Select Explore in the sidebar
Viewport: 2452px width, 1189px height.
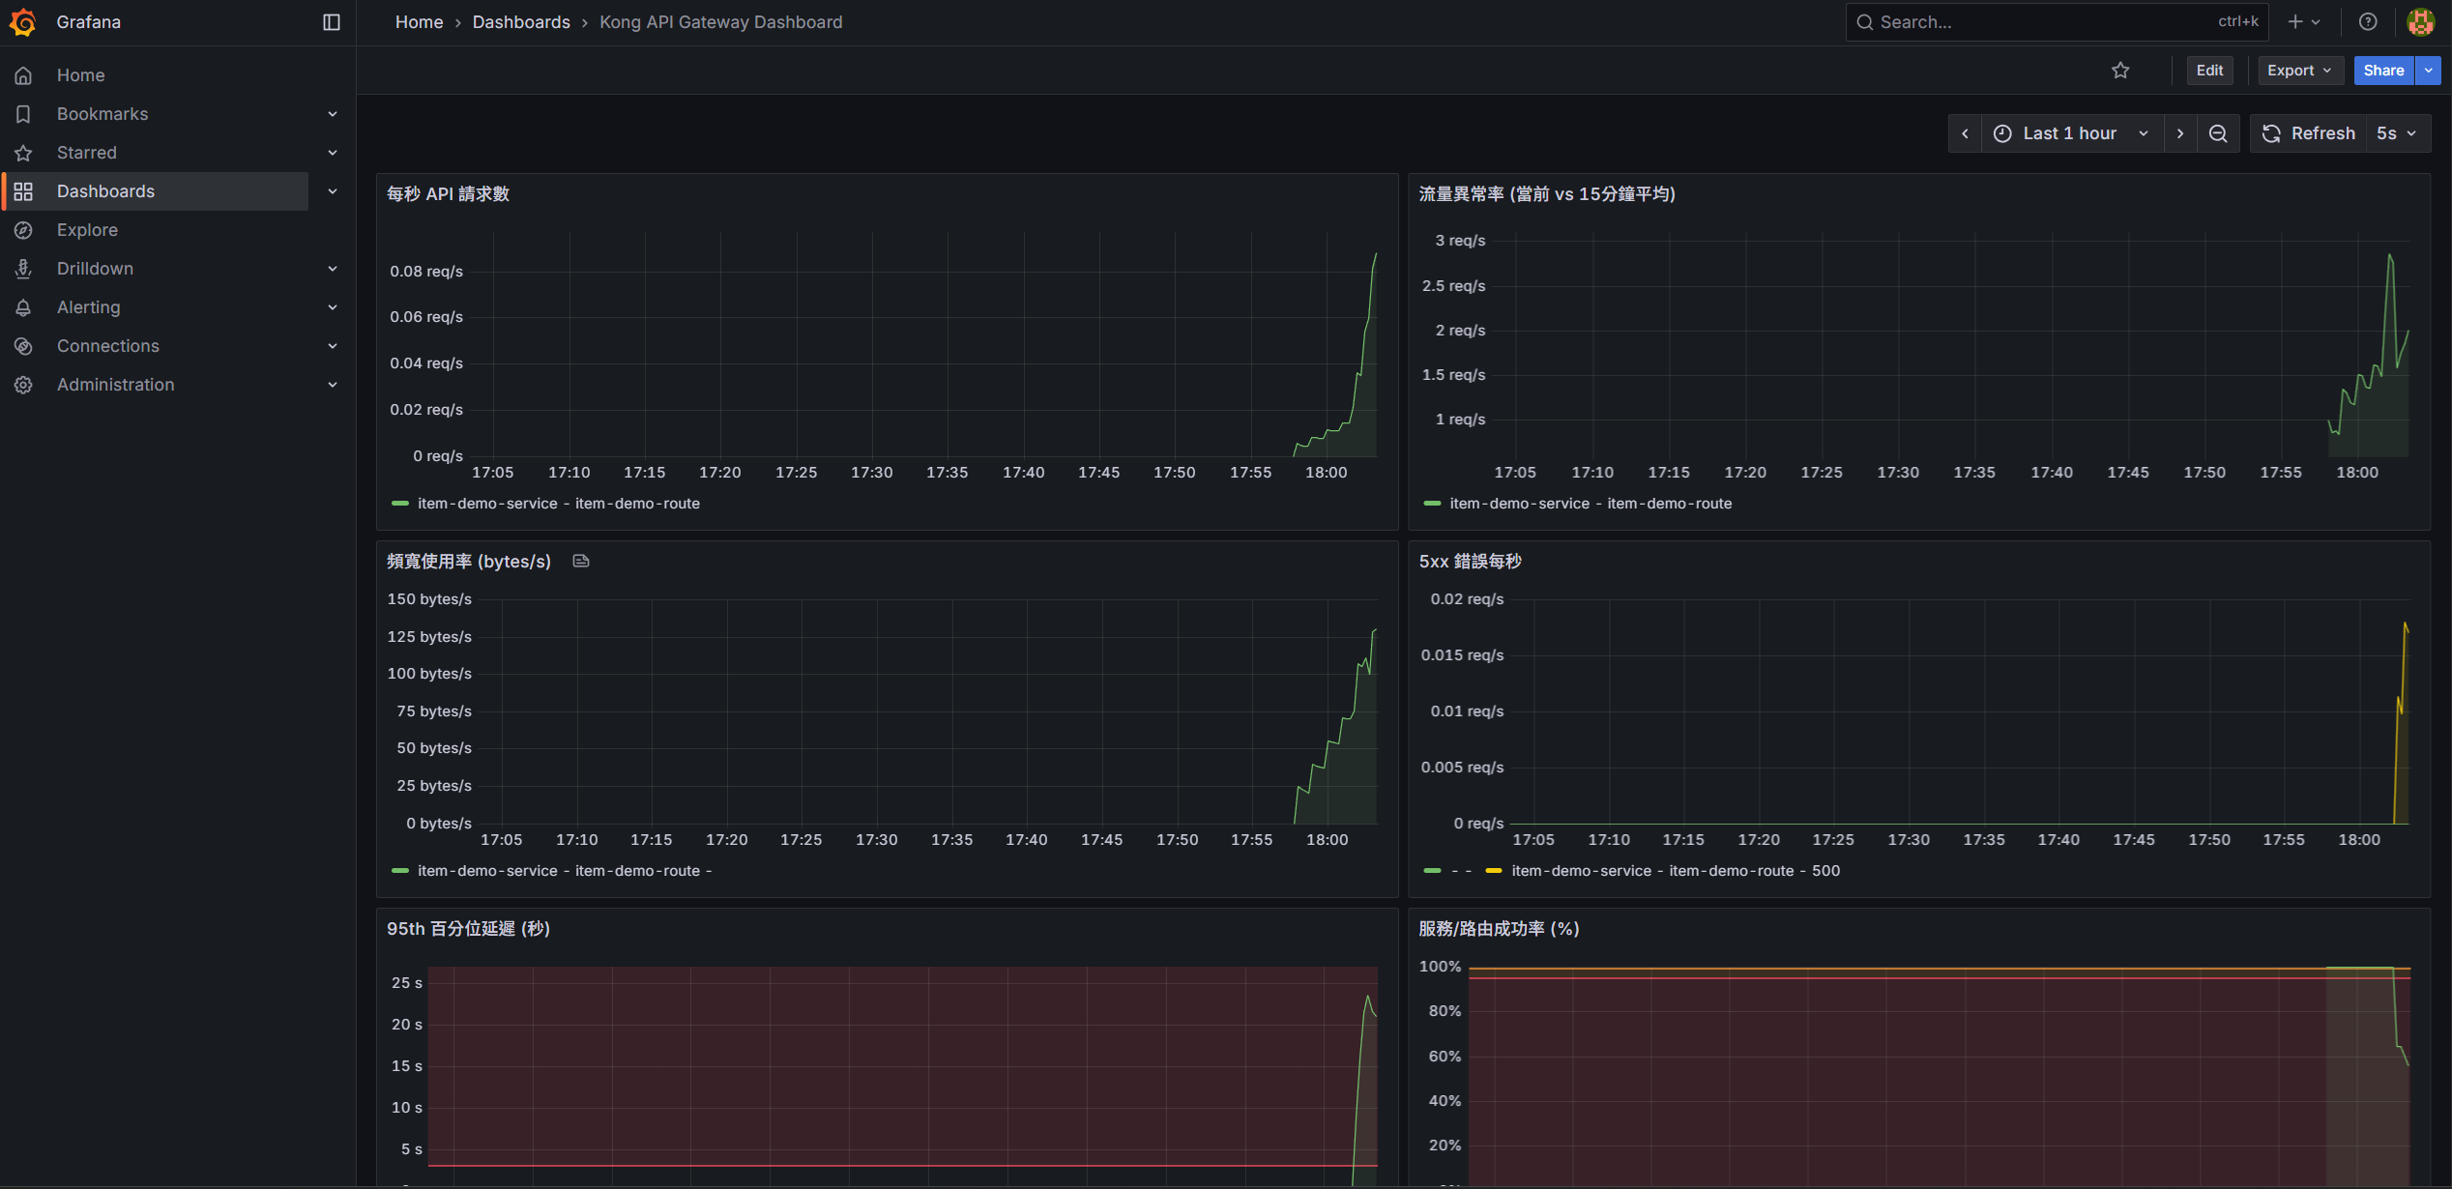point(88,229)
